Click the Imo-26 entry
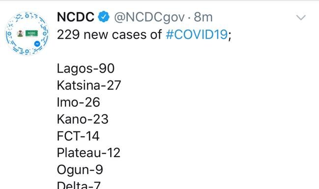Image resolution: width=319 pixels, height=189 pixels. coord(78,102)
